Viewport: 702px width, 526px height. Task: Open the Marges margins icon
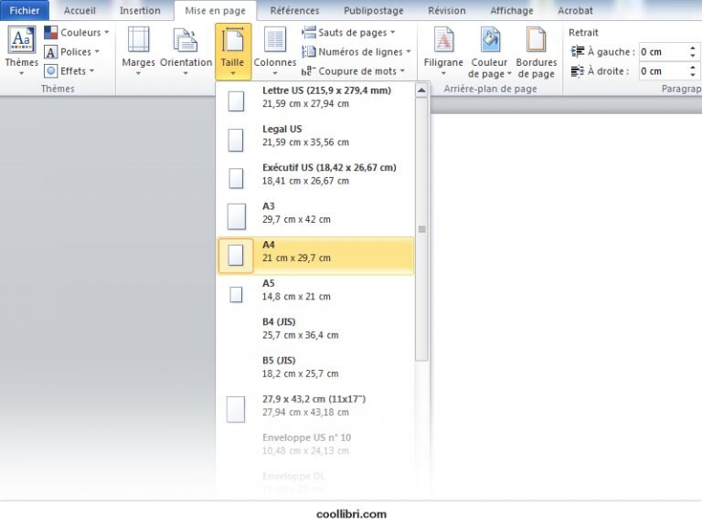pyautogui.click(x=138, y=40)
